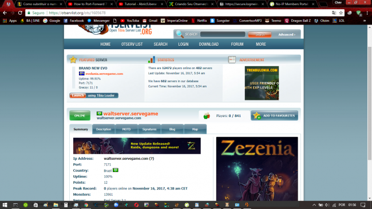Open the Signatures tab
This screenshot has width=372, height=209.
tap(149, 129)
